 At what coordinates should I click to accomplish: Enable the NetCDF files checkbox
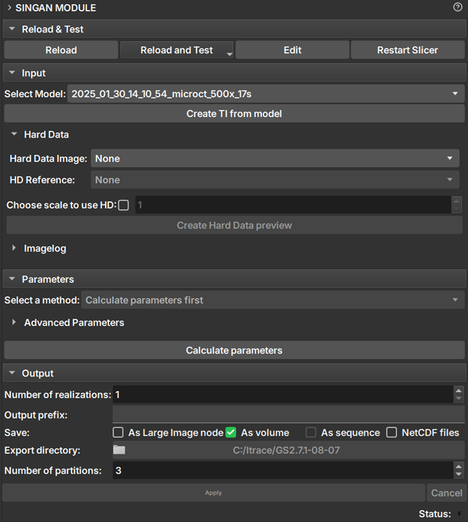pos(392,432)
